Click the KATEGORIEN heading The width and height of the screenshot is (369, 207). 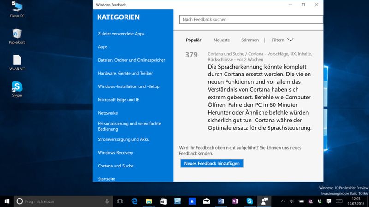(x=119, y=17)
